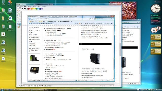Select the Free-Form Select tool in Paint
This screenshot has width=162, height=91.
(x=18, y=8)
